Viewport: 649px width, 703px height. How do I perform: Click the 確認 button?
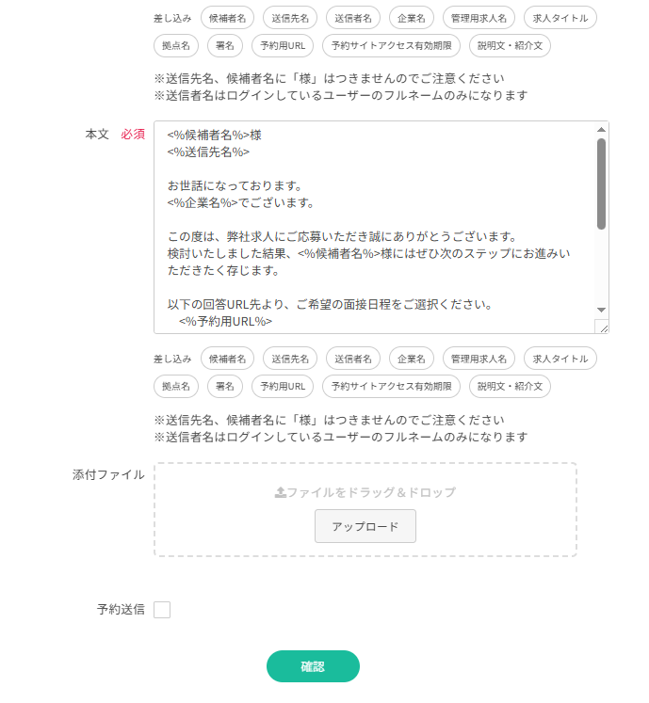(313, 666)
